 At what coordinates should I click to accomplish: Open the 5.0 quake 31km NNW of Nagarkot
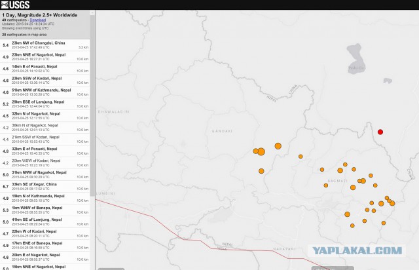45,174
